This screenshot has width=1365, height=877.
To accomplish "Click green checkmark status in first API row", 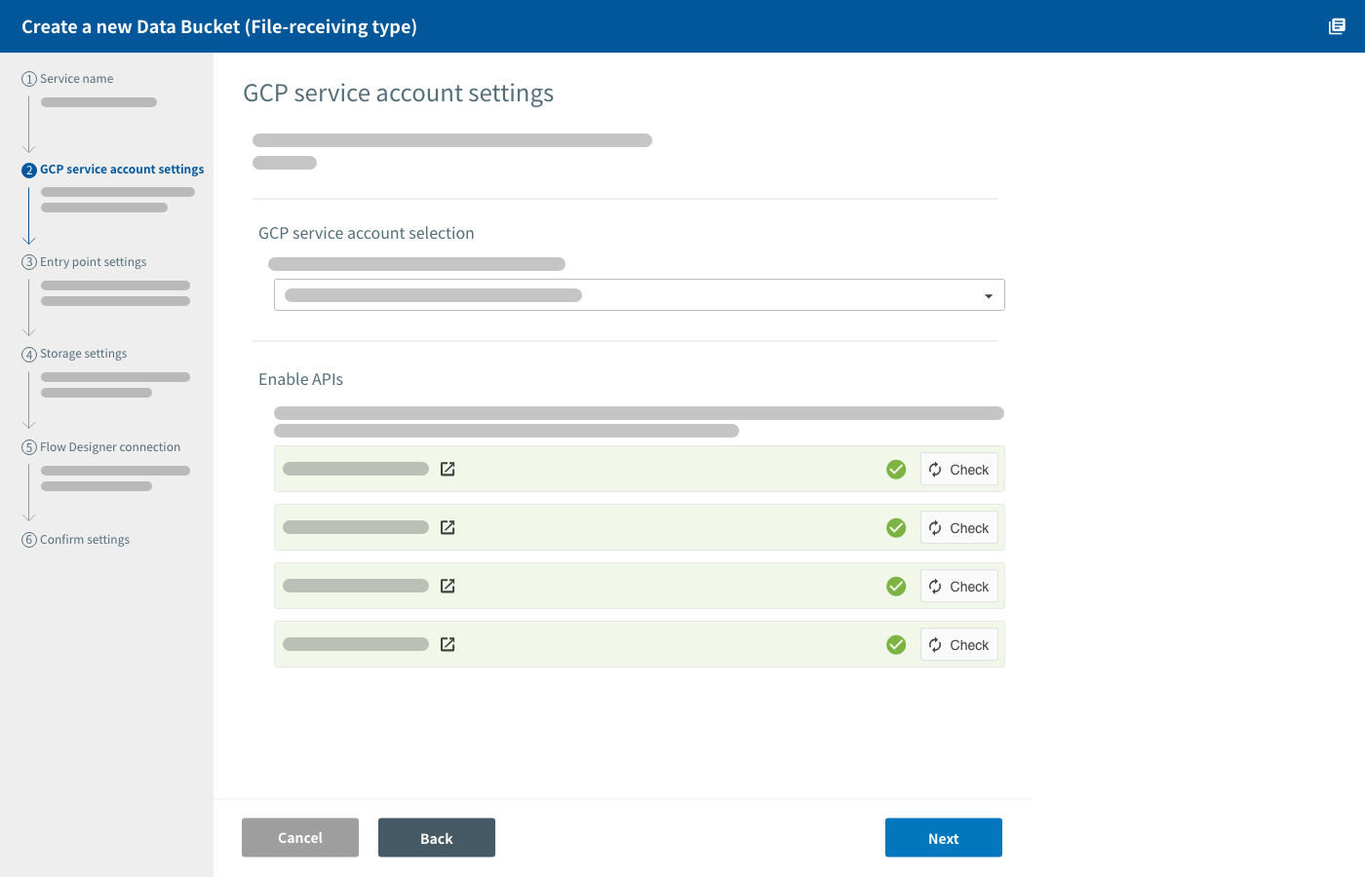I will point(896,470).
